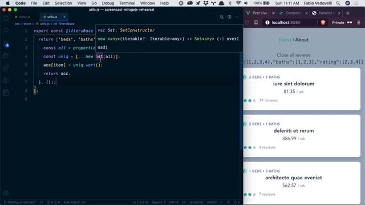Toggle Auto Attach: On in the status bar
Screen dimensions: 365x205
(x=75, y=202)
